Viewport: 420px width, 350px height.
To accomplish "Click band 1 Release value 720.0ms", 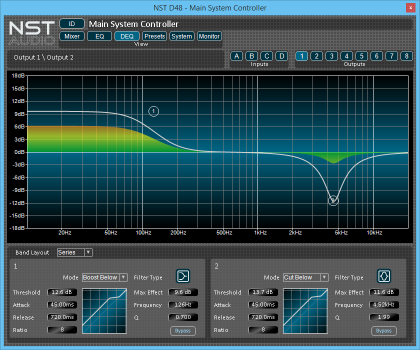I will pyautogui.click(x=62, y=317).
